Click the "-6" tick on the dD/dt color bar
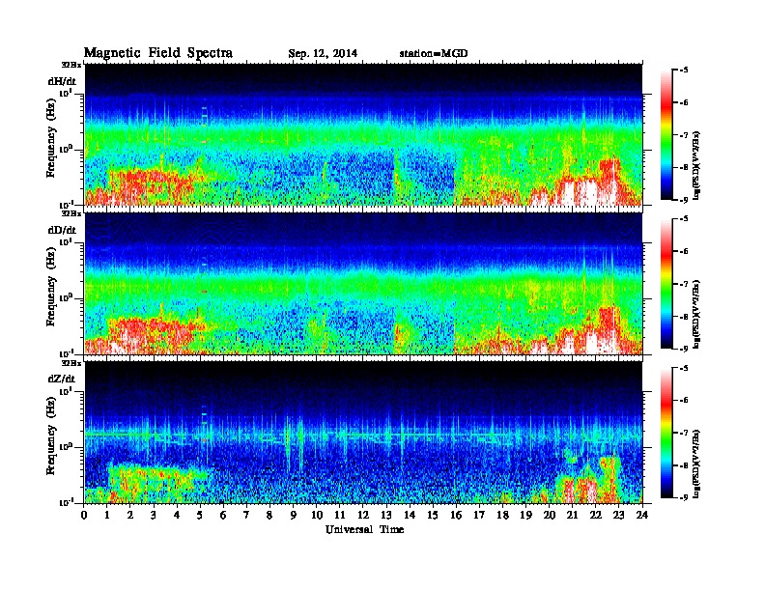Viewport: 765px width, 591px height. (x=684, y=251)
